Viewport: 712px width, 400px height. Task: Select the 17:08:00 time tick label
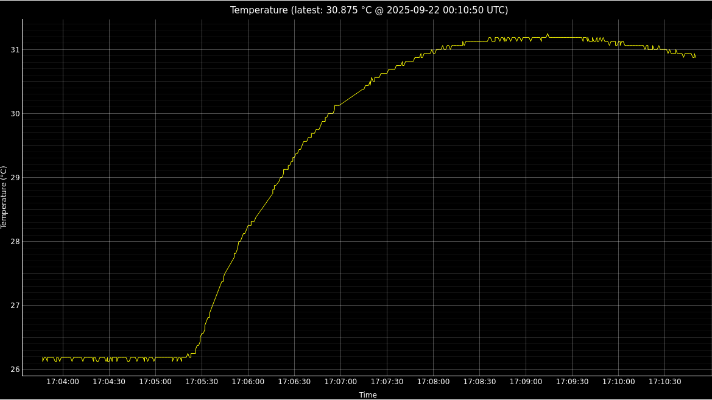[x=433, y=382]
